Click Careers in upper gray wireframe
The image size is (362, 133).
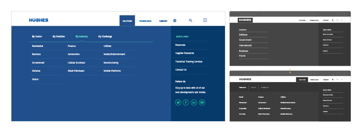(325, 51)
